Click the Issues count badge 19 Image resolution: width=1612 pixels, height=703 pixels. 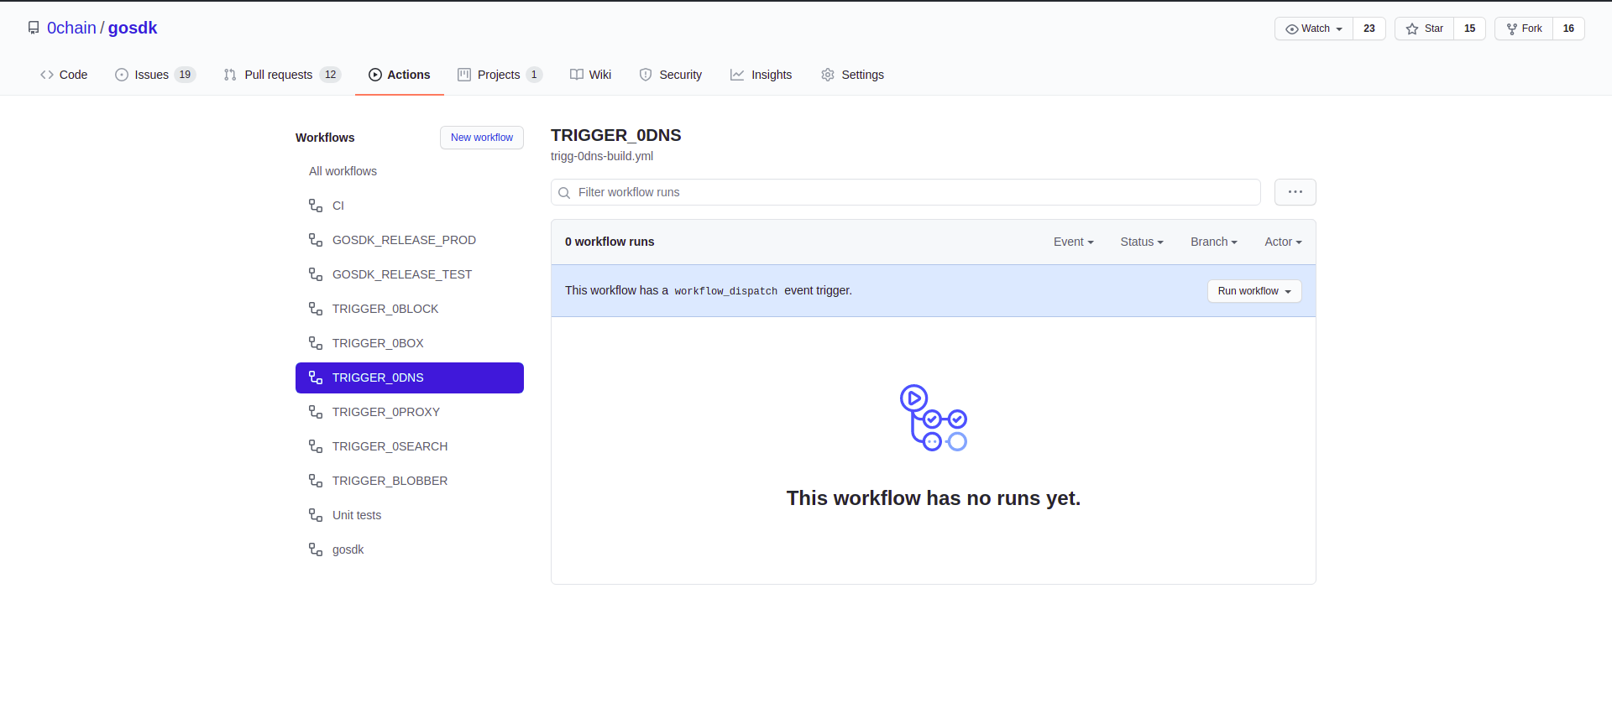coord(185,75)
